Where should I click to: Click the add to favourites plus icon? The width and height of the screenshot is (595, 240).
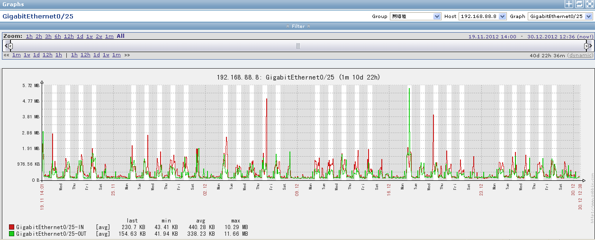569,4
